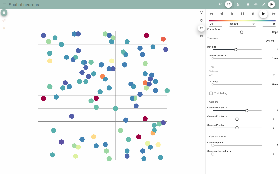Click the -55 color scale maximum field
The width and height of the screenshot is (279, 174).
[x=269, y=24]
